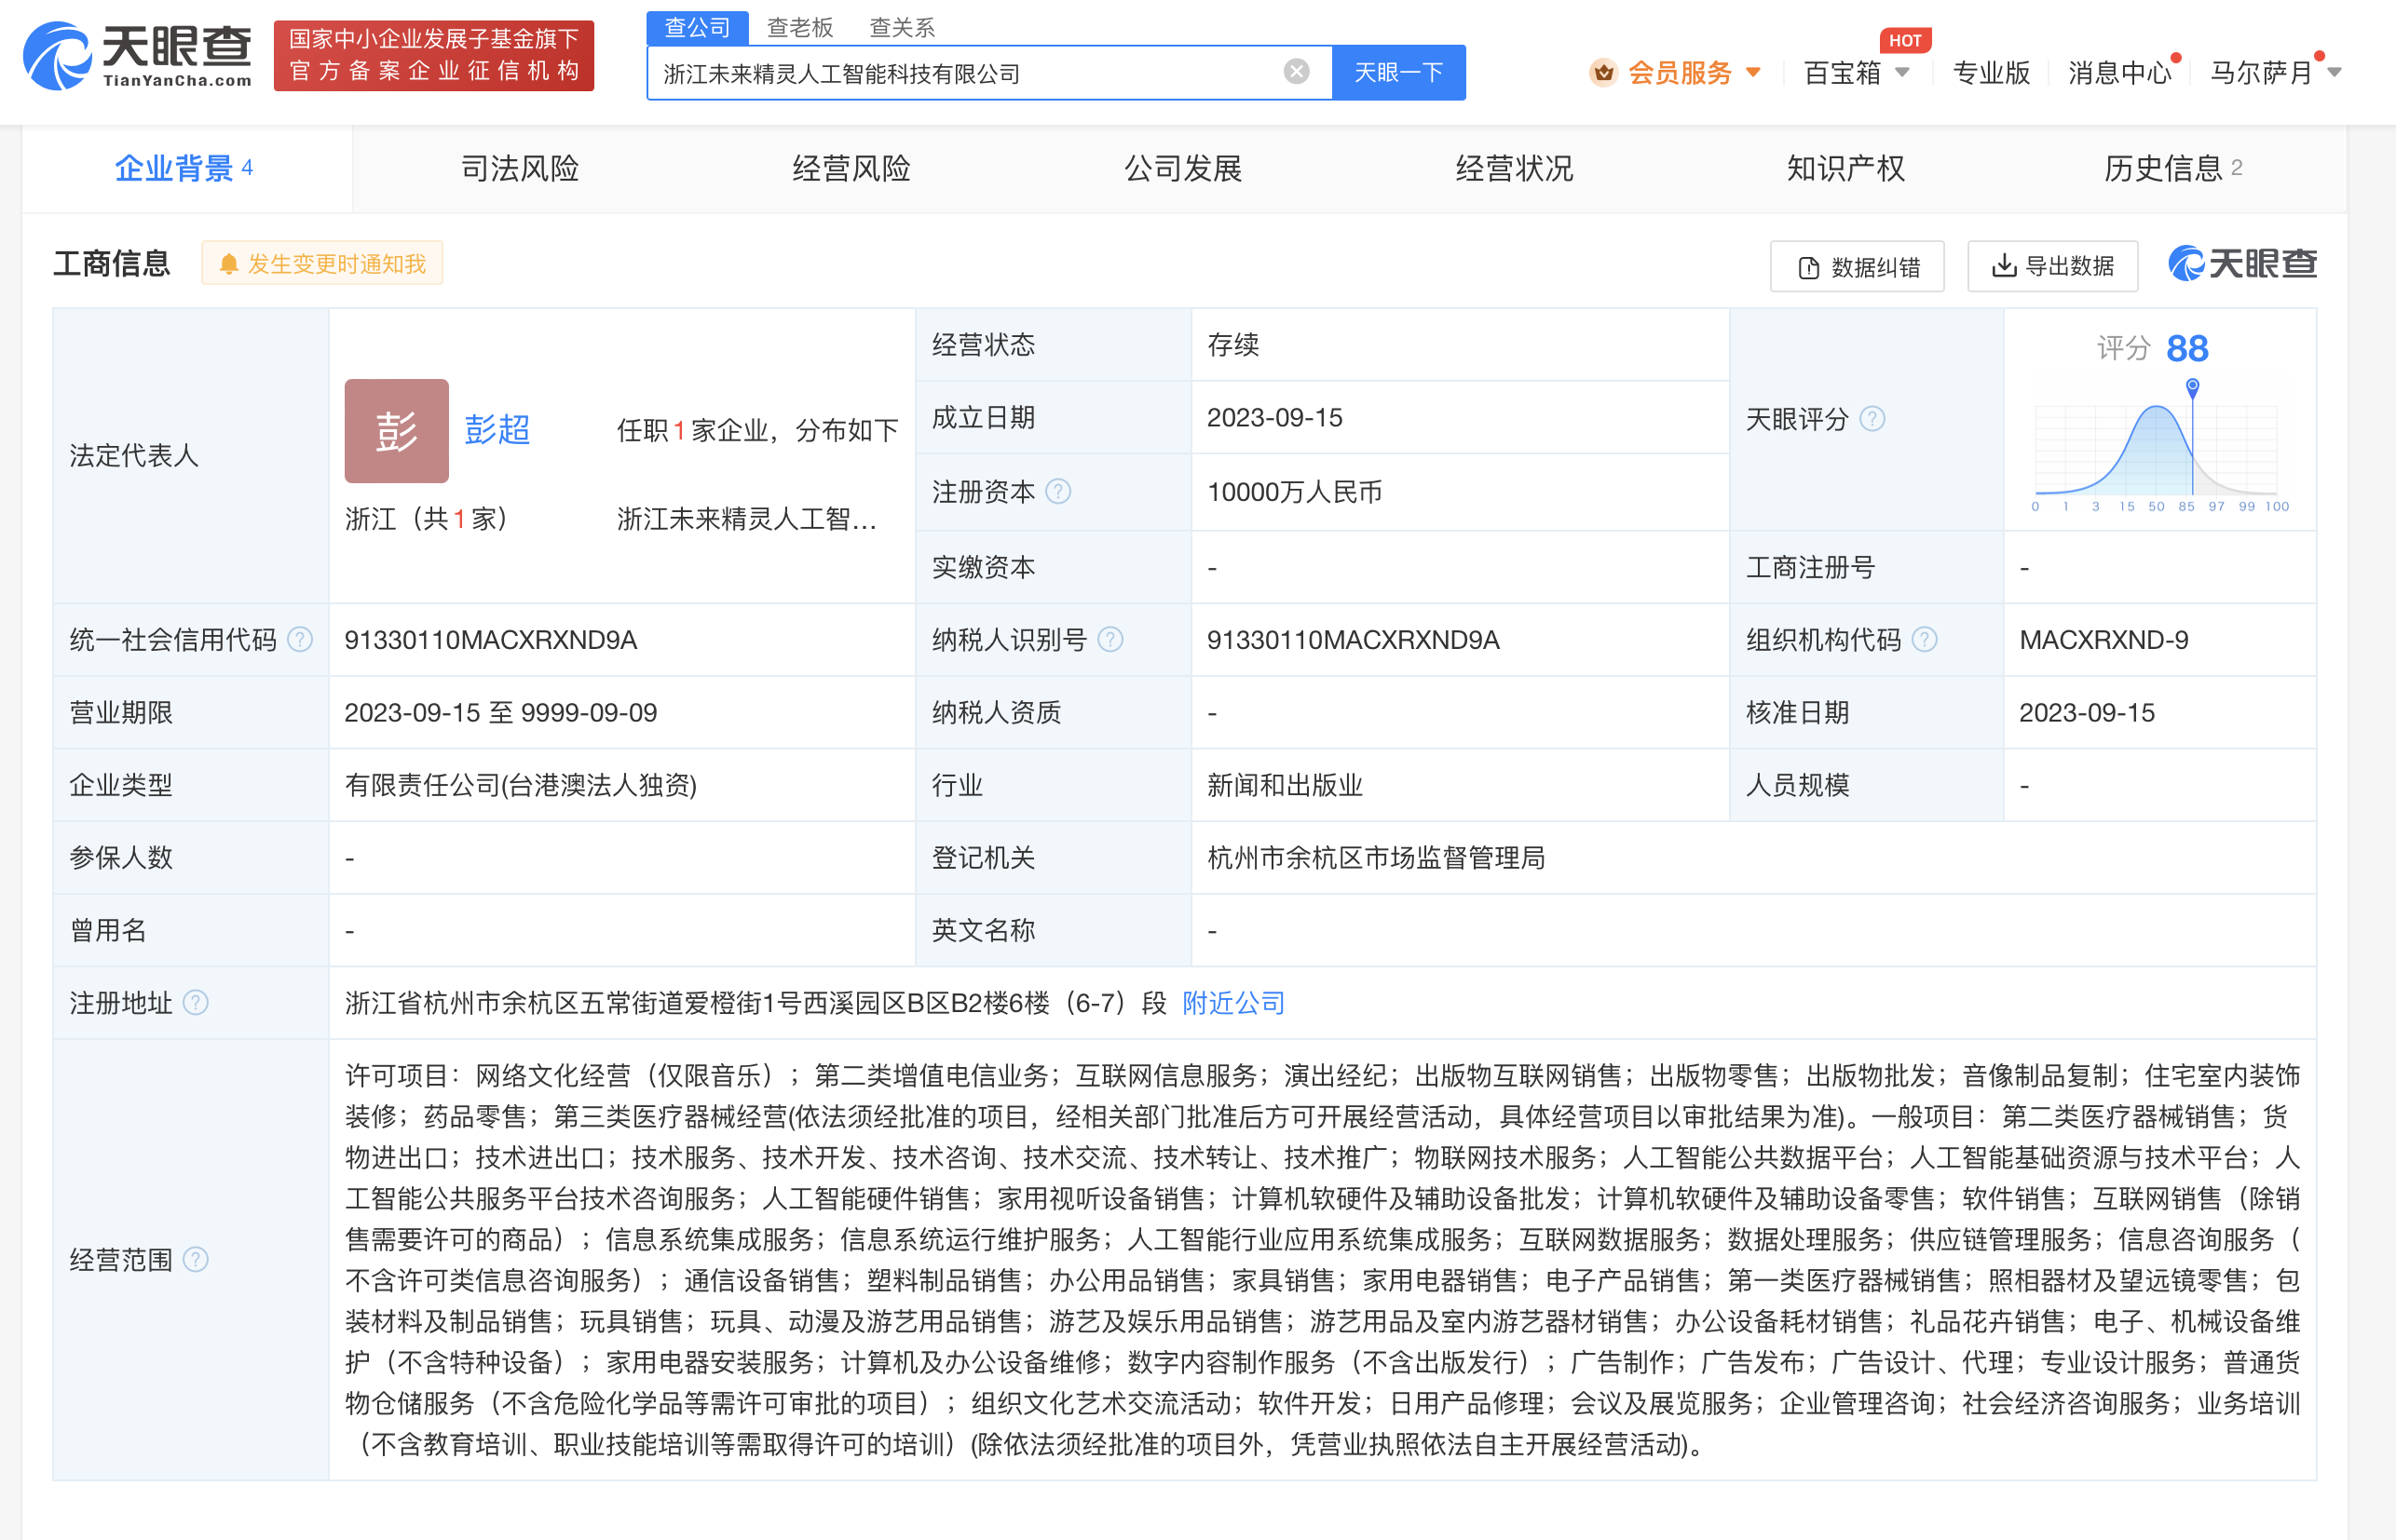
Task: Click help icon next to 注册资本
Action: 1058,491
